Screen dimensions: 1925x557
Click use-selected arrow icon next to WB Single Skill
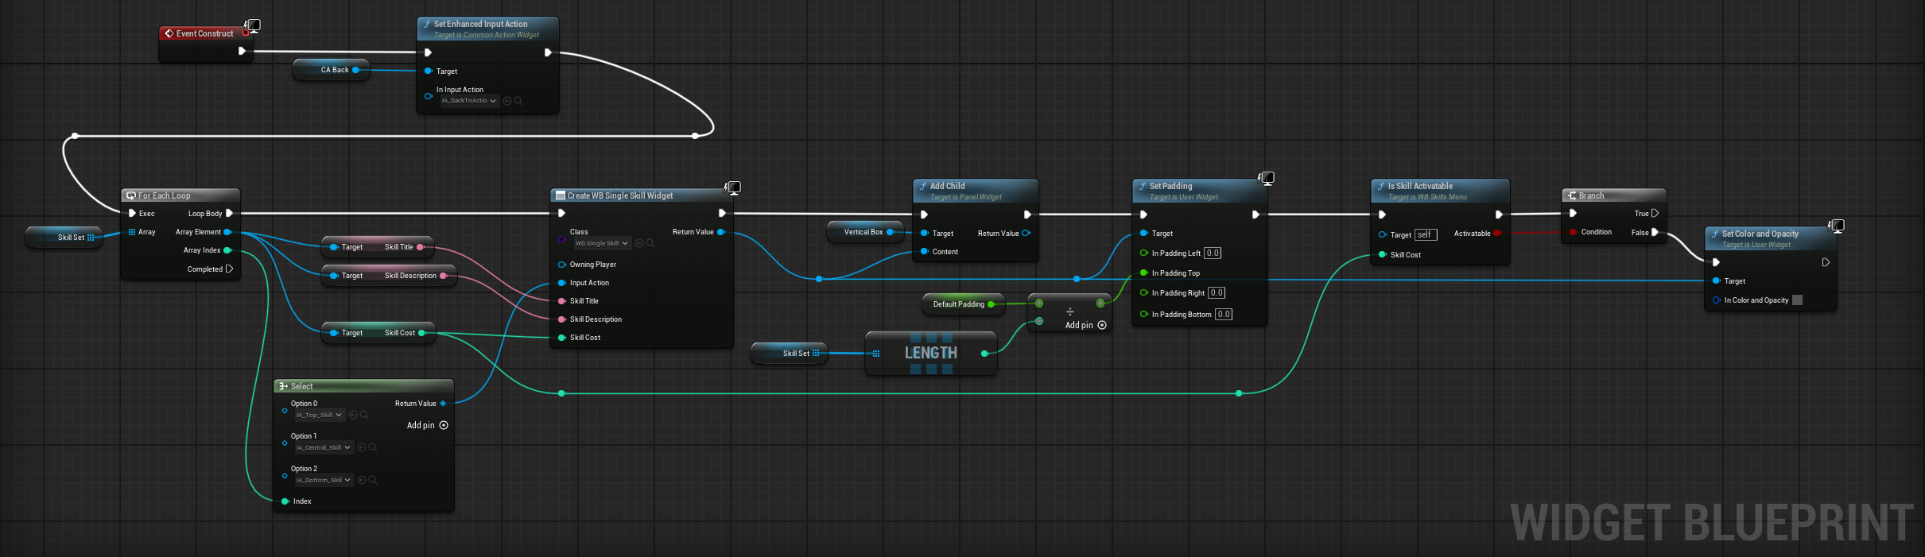click(x=639, y=243)
